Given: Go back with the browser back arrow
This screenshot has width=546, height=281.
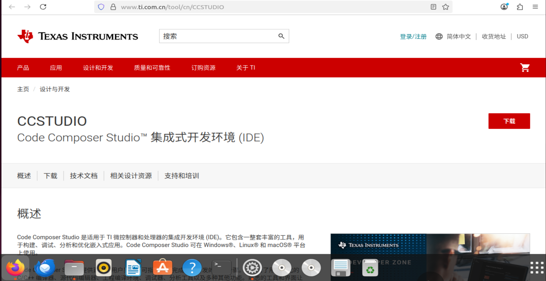Looking at the screenshot, I should (x=12, y=7).
